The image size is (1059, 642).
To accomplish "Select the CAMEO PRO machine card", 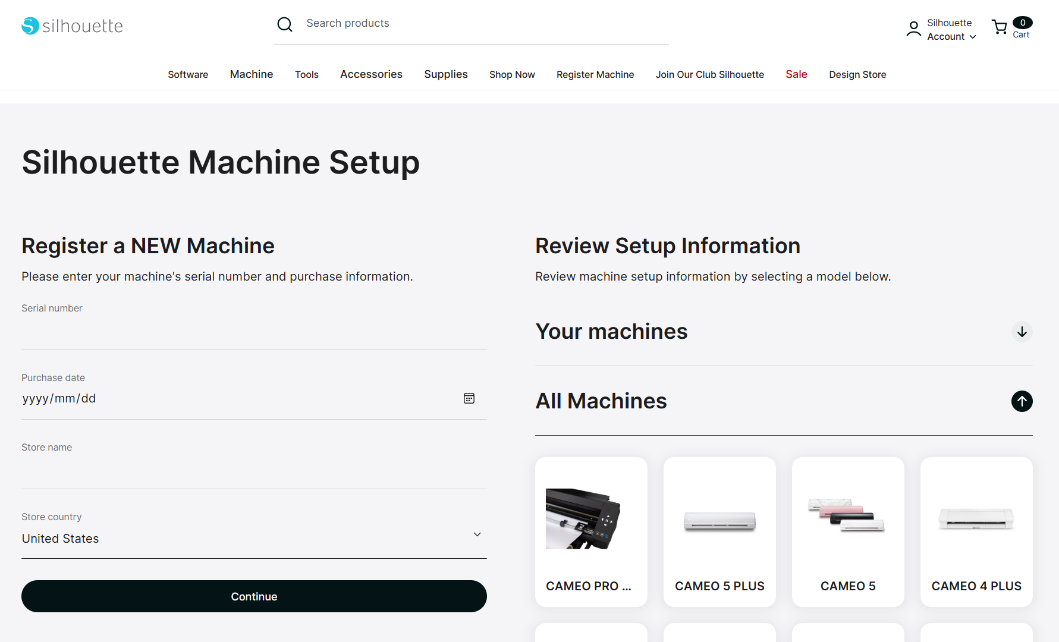I will click(591, 532).
